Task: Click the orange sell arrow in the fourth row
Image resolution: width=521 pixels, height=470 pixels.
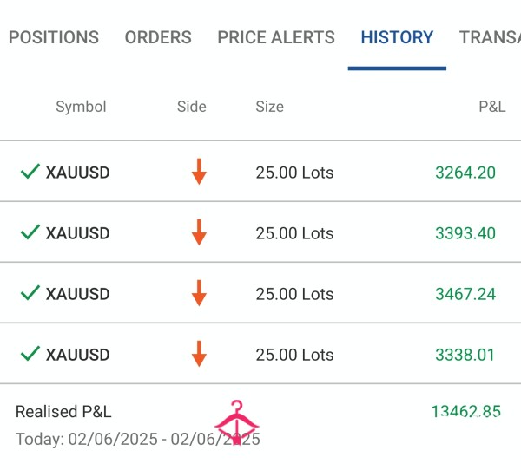Action: tap(199, 354)
